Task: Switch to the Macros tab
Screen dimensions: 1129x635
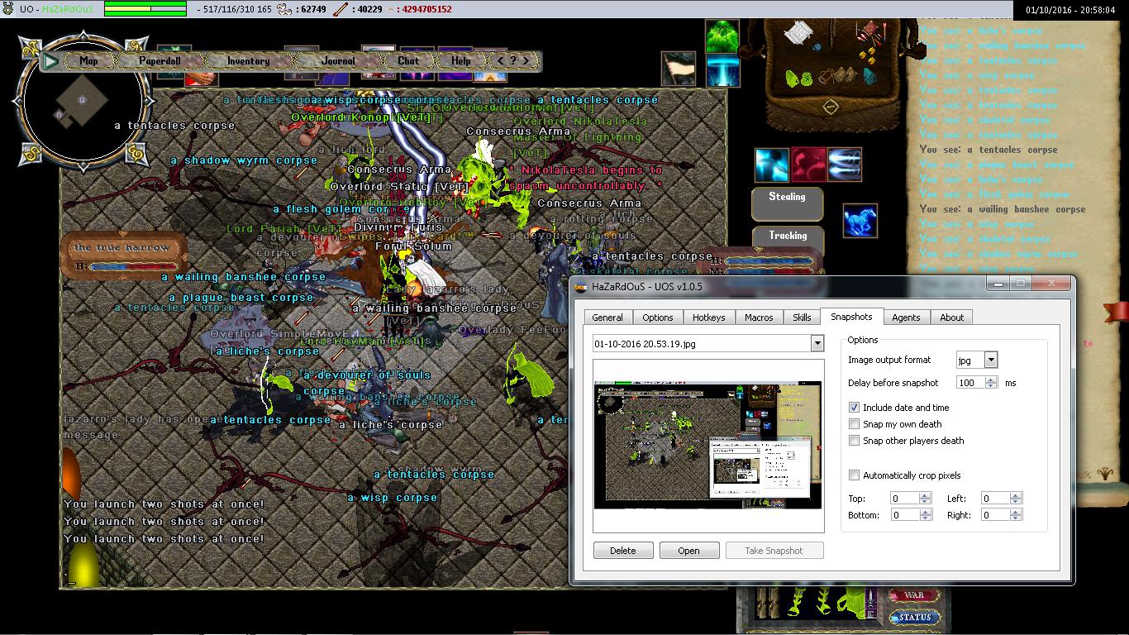Action: (759, 317)
